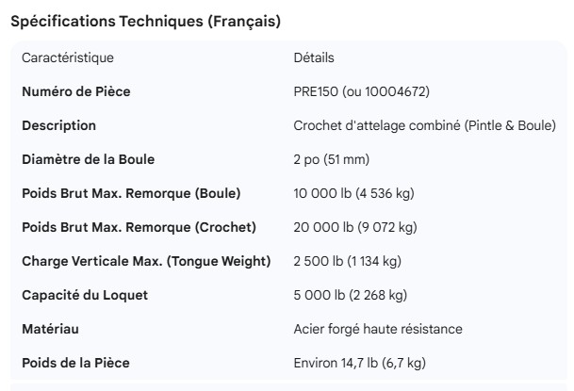
Task: Click the Numéro de Pièce label
Action: tap(76, 91)
